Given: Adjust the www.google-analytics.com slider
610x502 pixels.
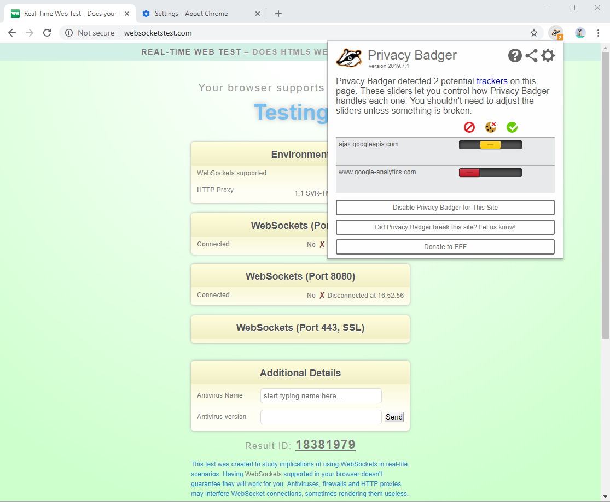Looking at the screenshot, I should [x=490, y=173].
